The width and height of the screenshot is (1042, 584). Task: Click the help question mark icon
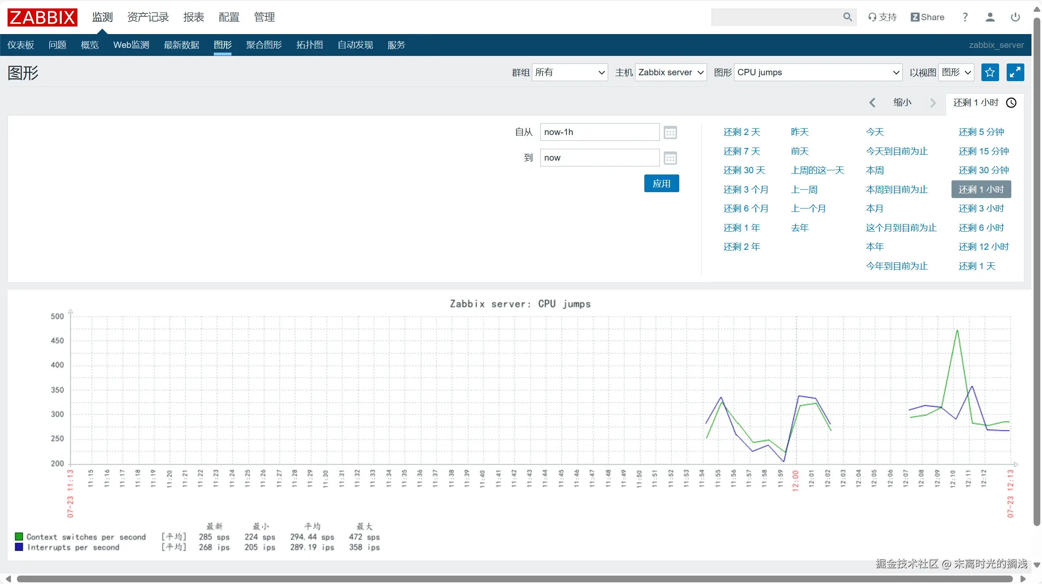click(965, 17)
